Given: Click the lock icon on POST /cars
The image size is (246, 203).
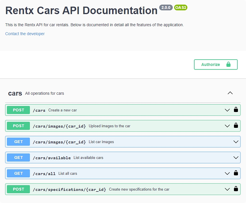Looking at the screenshot, I should tap(236, 110).
